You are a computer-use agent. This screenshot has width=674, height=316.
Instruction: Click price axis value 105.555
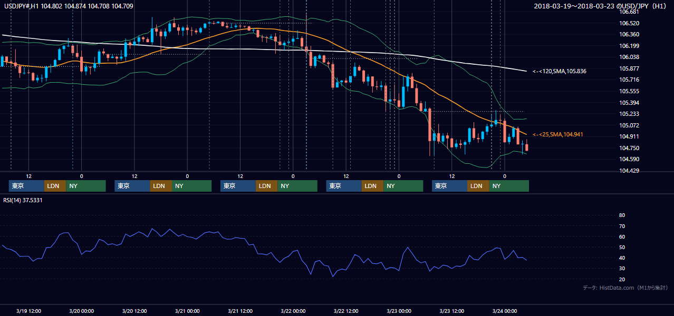coord(629,91)
